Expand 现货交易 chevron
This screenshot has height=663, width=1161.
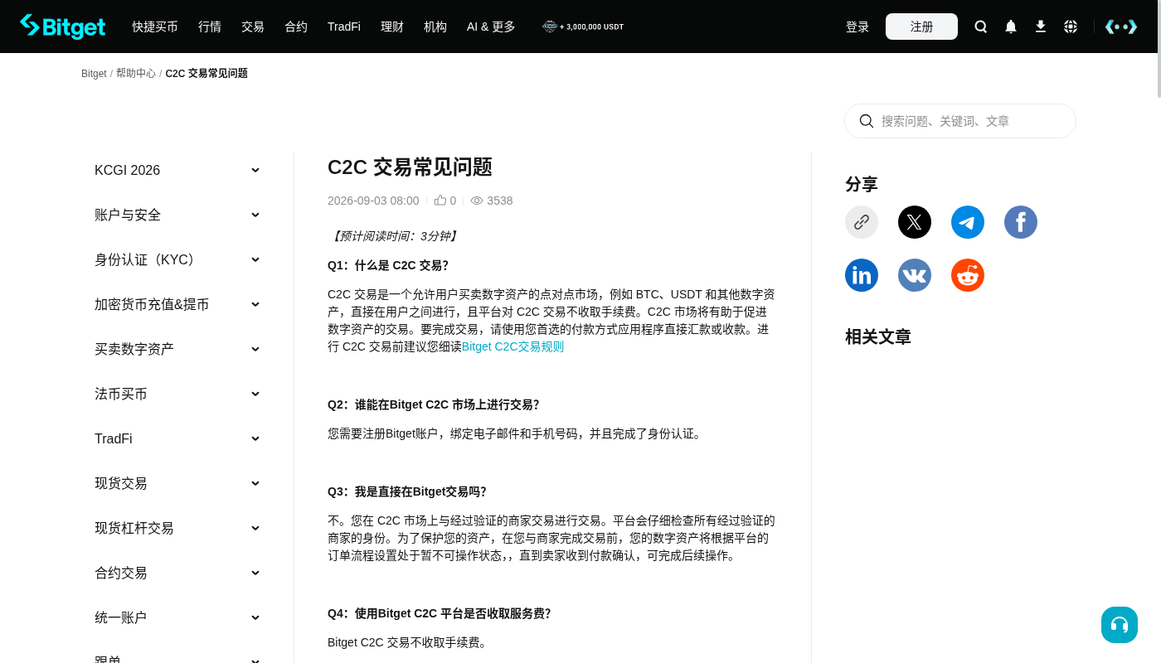(x=255, y=483)
